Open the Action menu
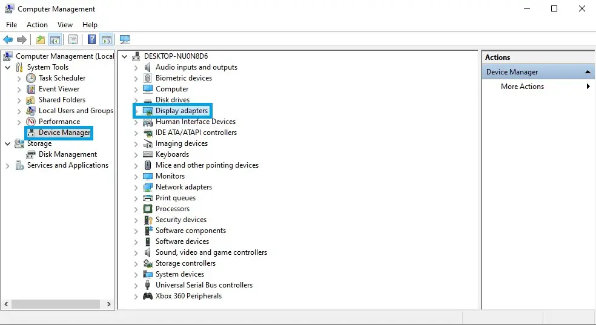The width and height of the screenshot is (596, 325). pyautogui.click(x=37, y=25)
